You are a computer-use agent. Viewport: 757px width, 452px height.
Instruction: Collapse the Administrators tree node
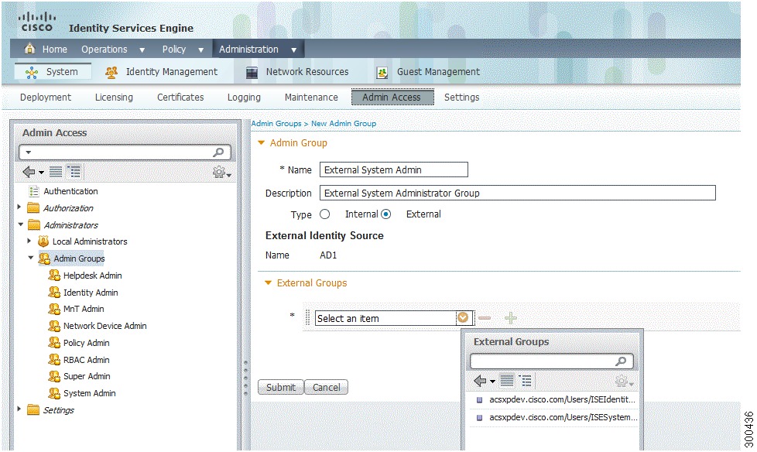[x=20, y=224]
